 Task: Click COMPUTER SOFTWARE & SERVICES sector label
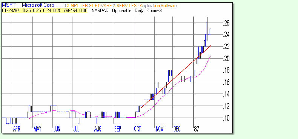pyautogui.click(x=101, y=6)
